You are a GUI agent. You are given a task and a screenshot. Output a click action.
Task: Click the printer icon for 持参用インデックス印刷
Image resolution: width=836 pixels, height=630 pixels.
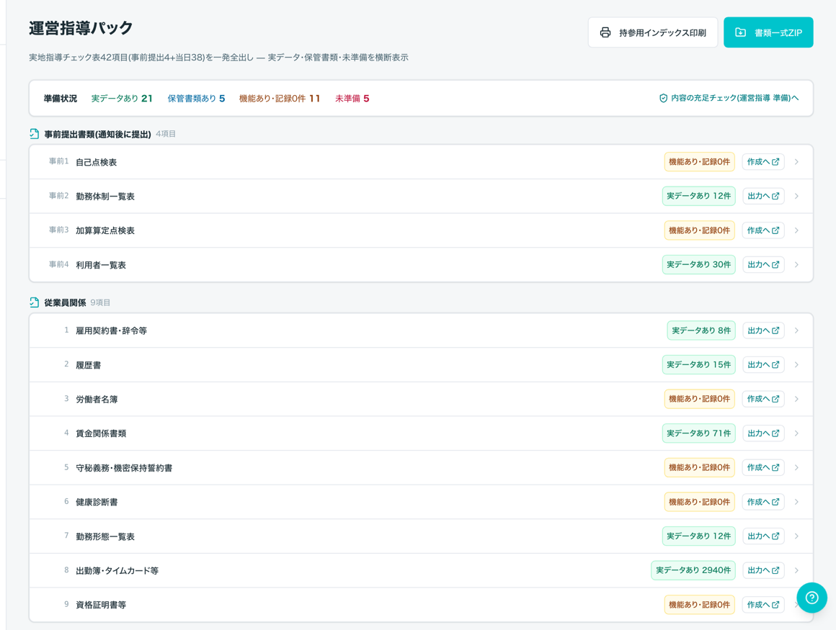coord(605,32)
